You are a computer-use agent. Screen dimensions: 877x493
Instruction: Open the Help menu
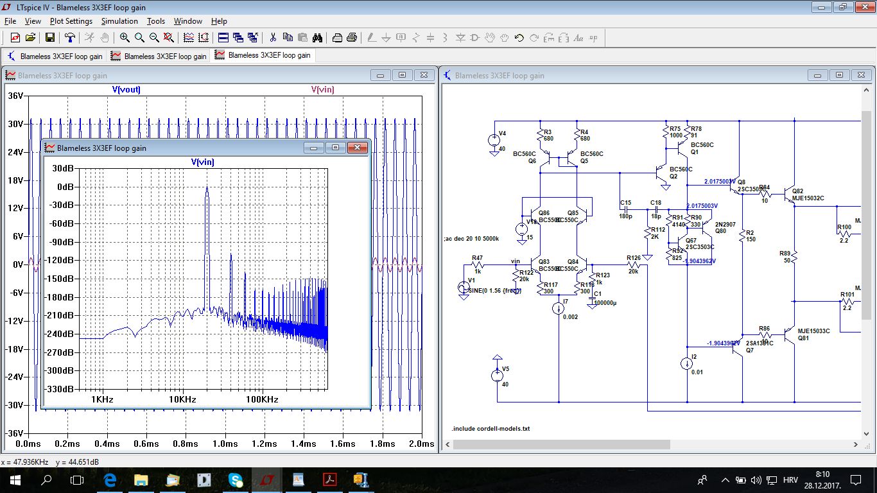tap(219, 21)
